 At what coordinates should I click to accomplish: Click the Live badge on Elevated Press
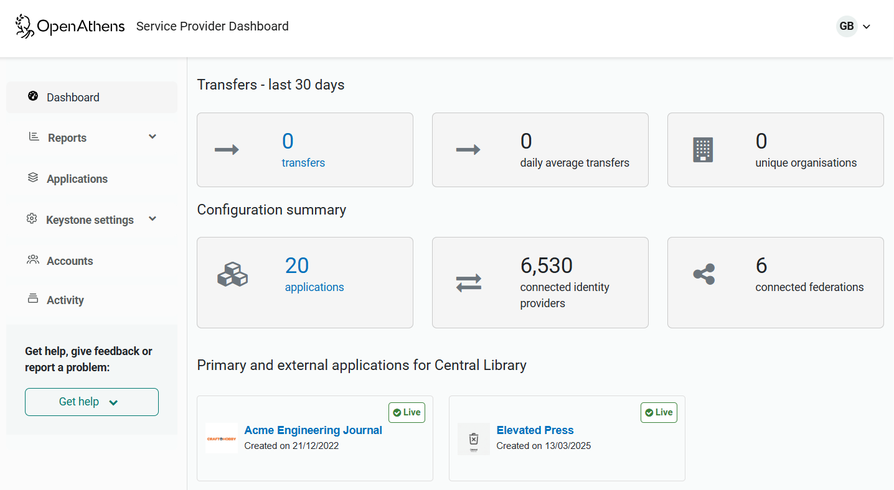coord(659,412)
